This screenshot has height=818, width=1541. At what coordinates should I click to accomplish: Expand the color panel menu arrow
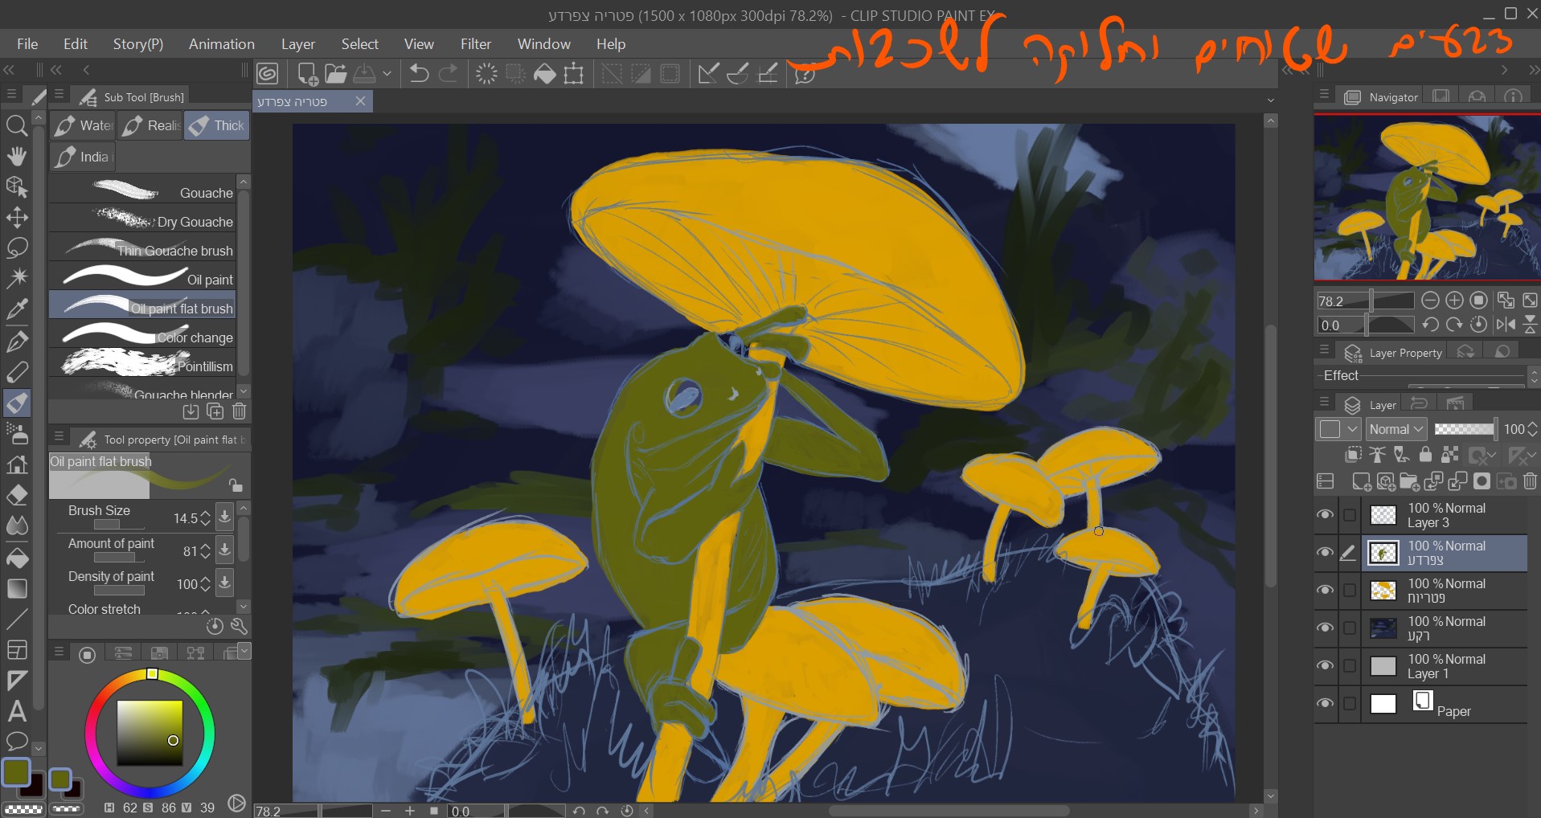(x=244, y=650)
